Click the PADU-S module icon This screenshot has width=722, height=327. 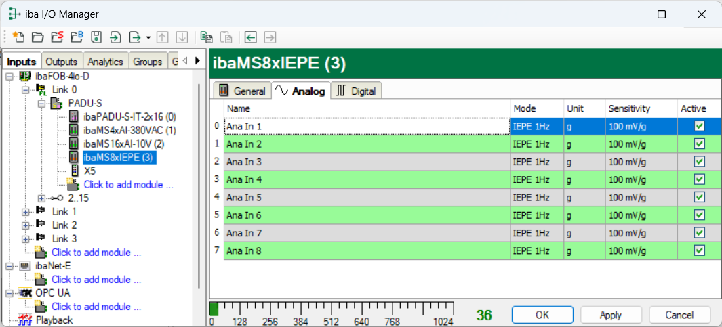point(57,103)
